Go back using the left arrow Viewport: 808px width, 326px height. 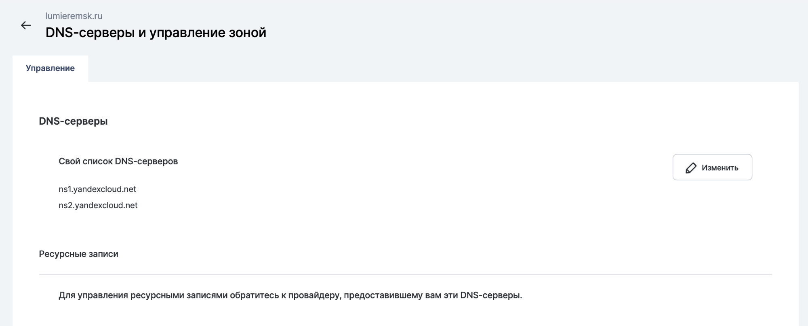tap(26, 25)
